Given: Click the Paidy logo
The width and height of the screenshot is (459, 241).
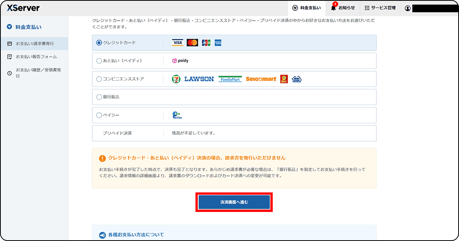Looking at the screenshot, I should [180, 61].
